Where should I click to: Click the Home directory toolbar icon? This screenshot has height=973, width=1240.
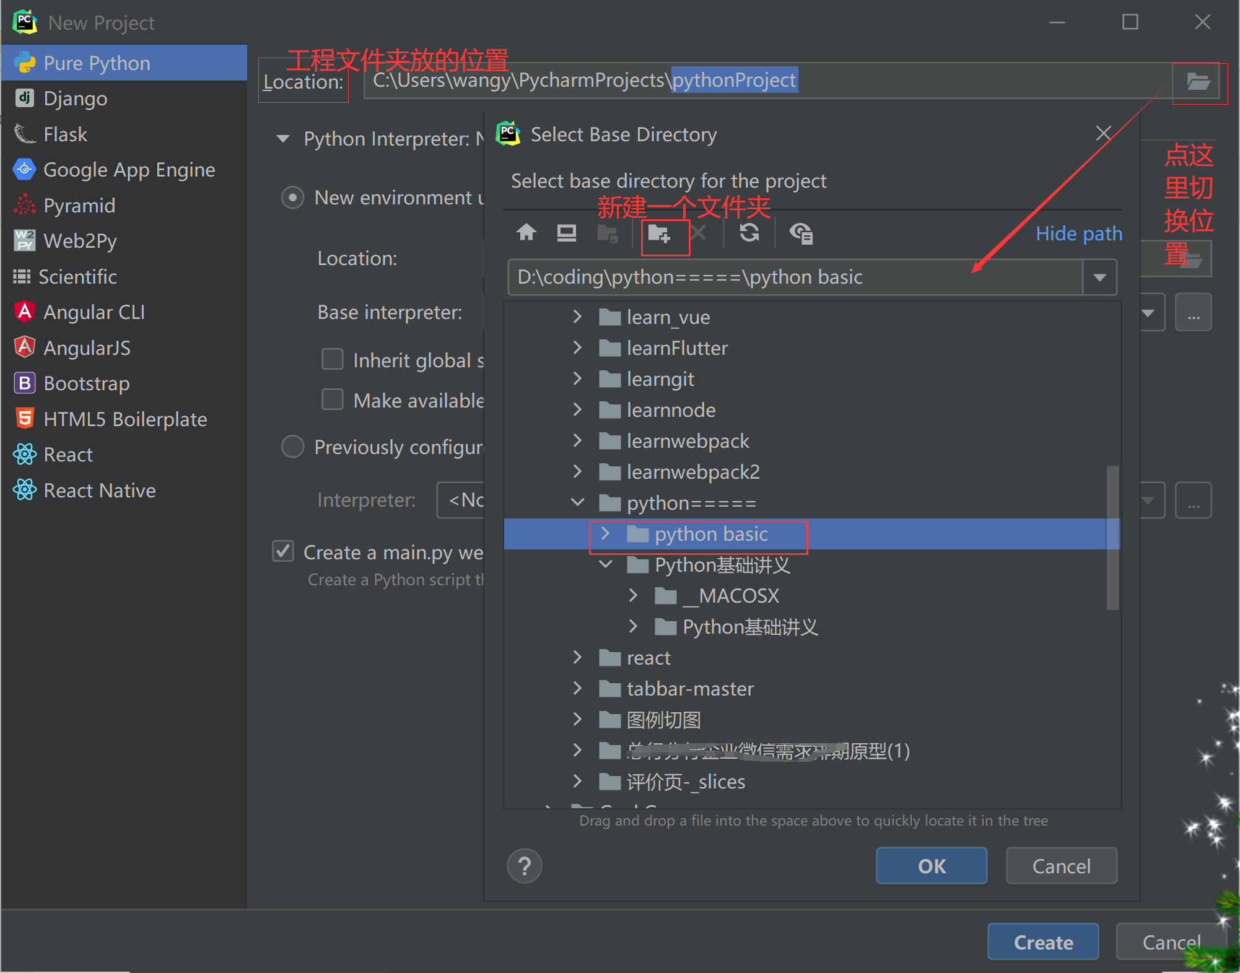(526, 233)
